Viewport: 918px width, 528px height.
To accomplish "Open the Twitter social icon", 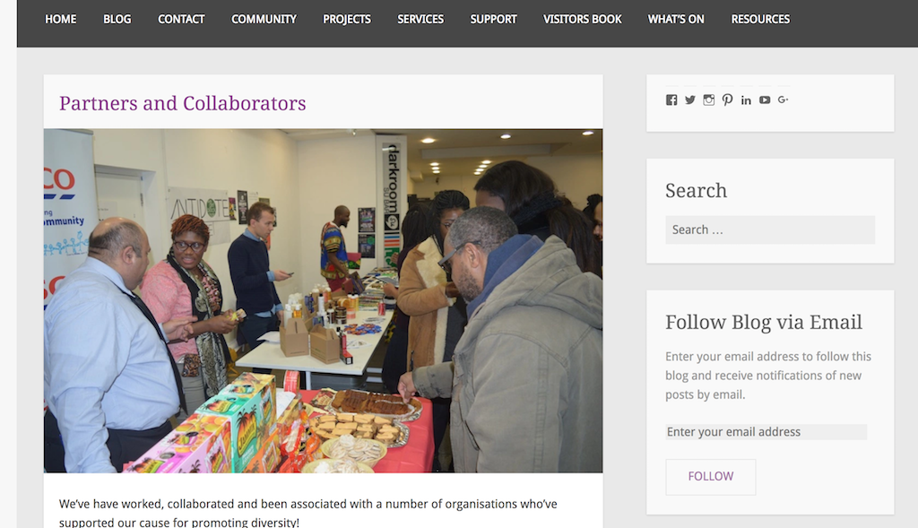I will point(690,100).
